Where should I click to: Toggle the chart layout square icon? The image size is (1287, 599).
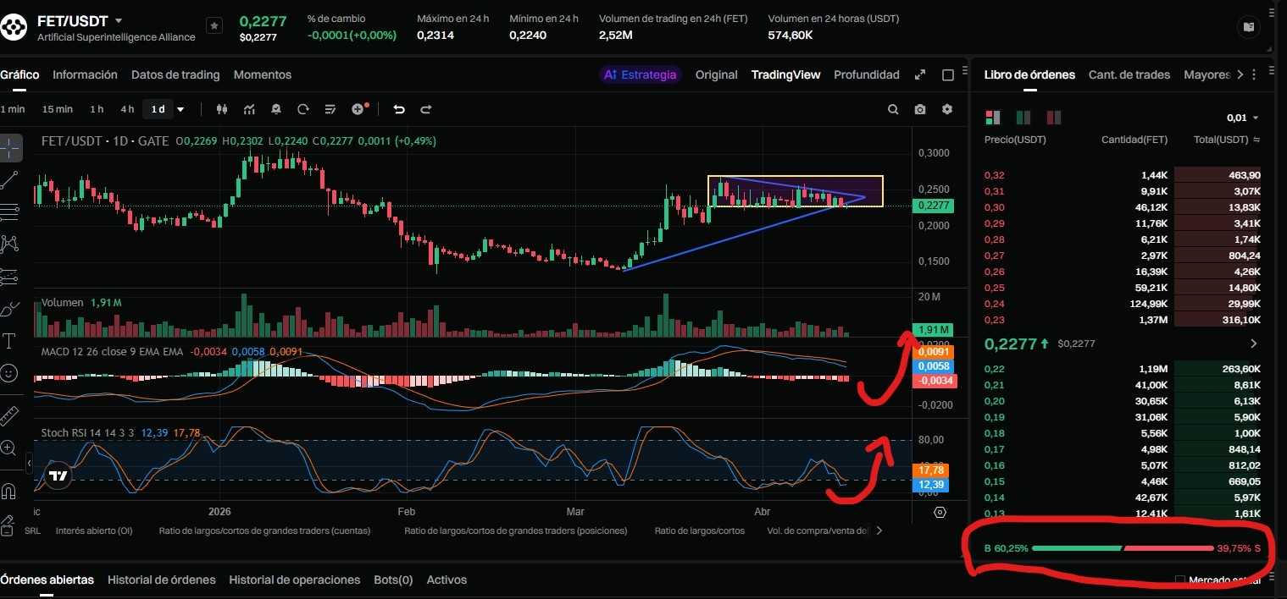pyautogui.click(x=948, y=74)
